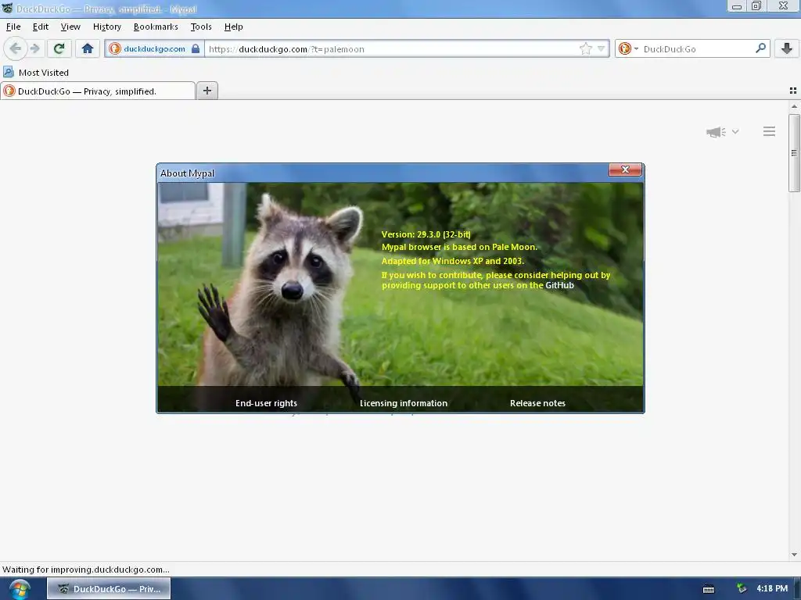Open Release notes link
The height and width of the screenshot is (600, 801).
point(537,403)
